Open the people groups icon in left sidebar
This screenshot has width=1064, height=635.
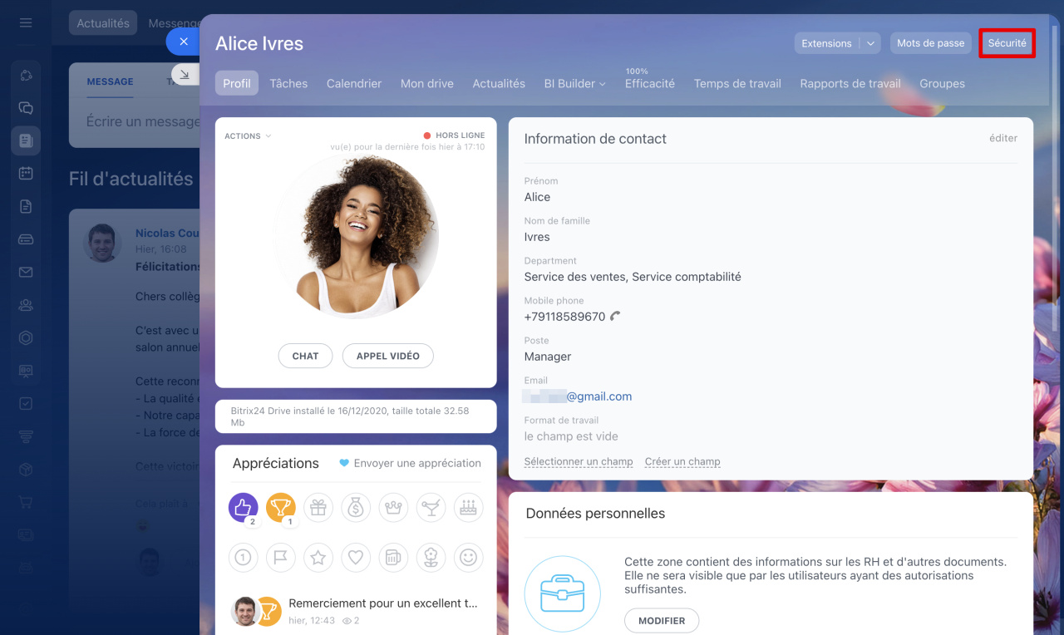(x=26, y=305)
